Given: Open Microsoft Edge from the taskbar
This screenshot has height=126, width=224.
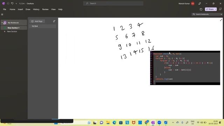Looking at the screenshot, I should click(x=114, y=122).
